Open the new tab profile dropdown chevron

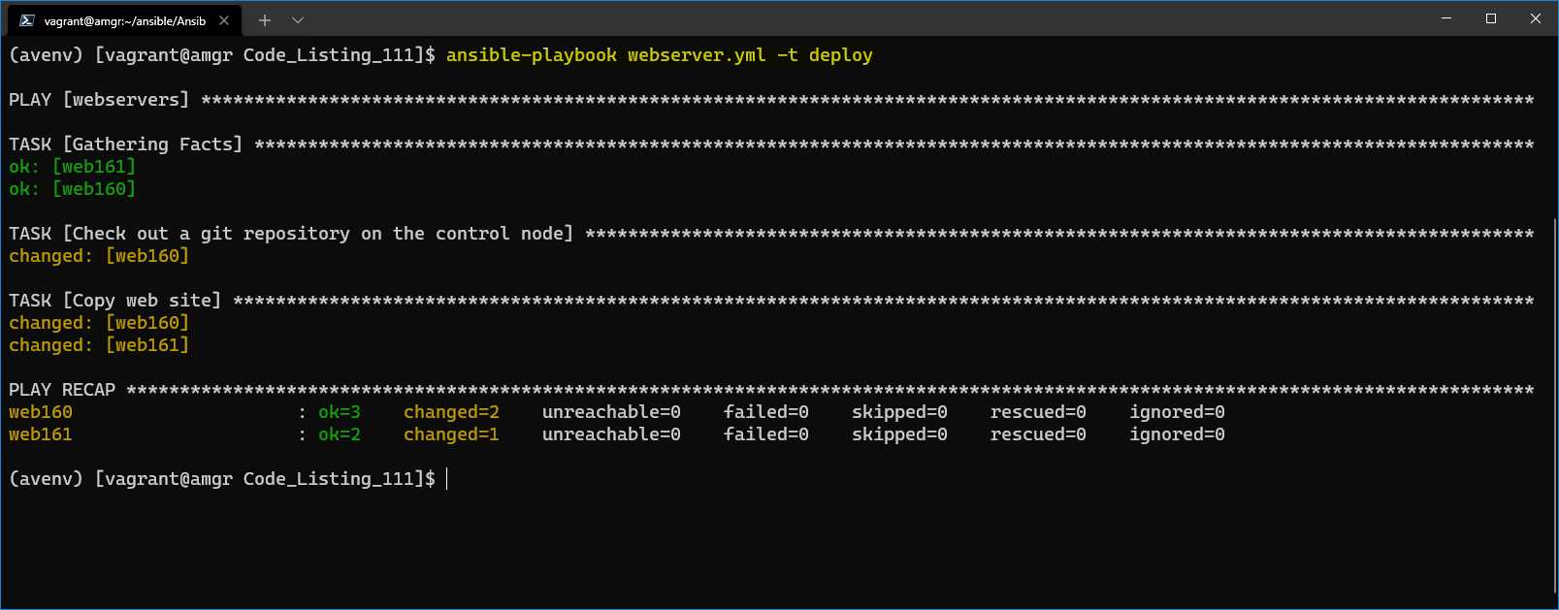[x=298, y=20]
